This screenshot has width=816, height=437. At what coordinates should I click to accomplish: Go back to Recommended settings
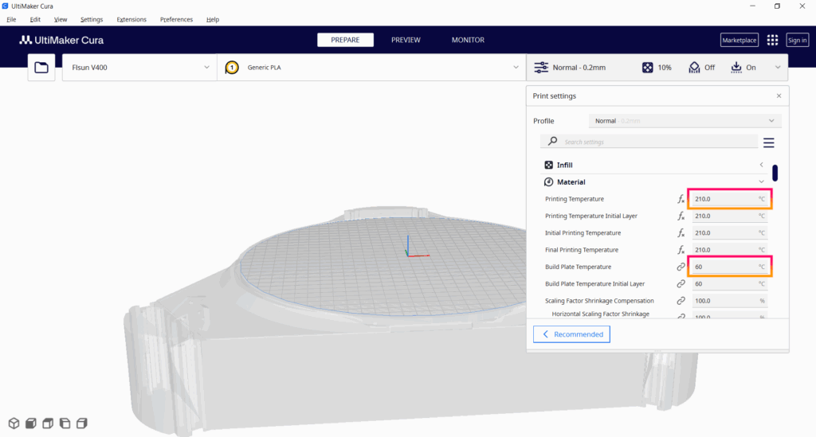point(571,334)
